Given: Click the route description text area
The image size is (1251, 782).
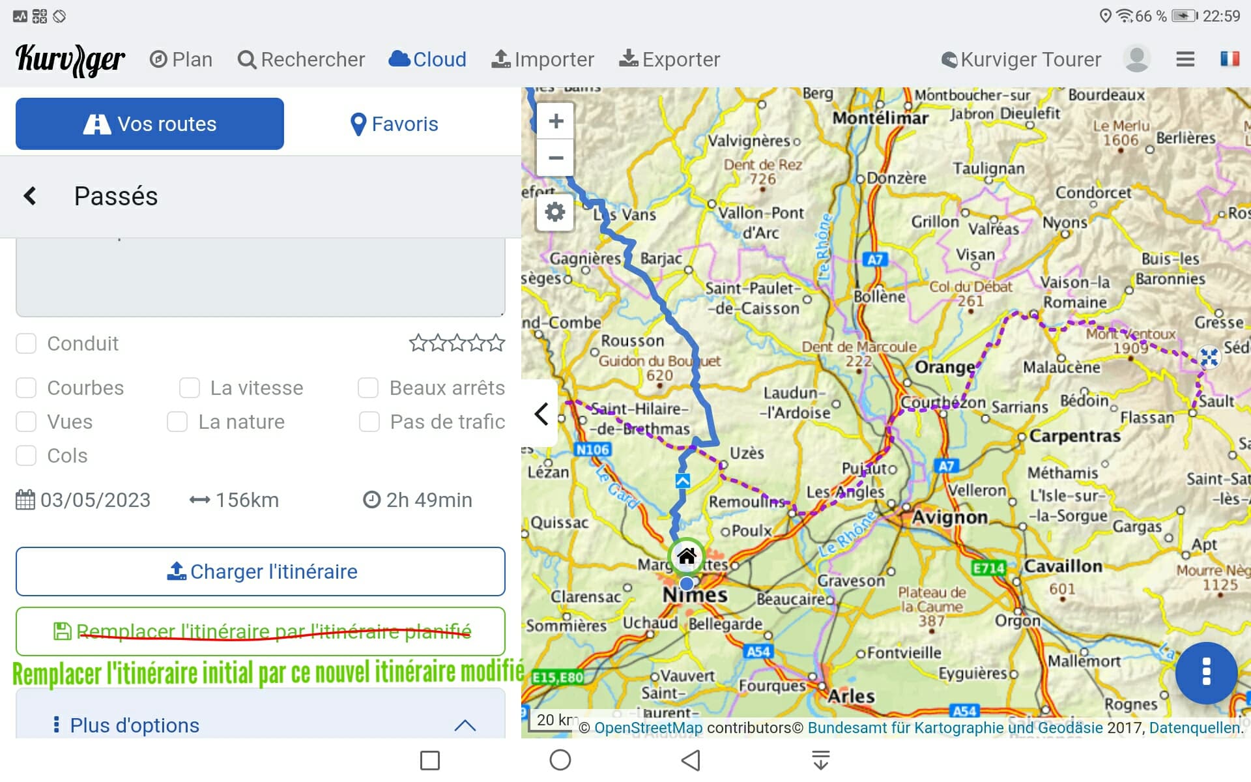Looking at the screenshot, I should 261,277.
